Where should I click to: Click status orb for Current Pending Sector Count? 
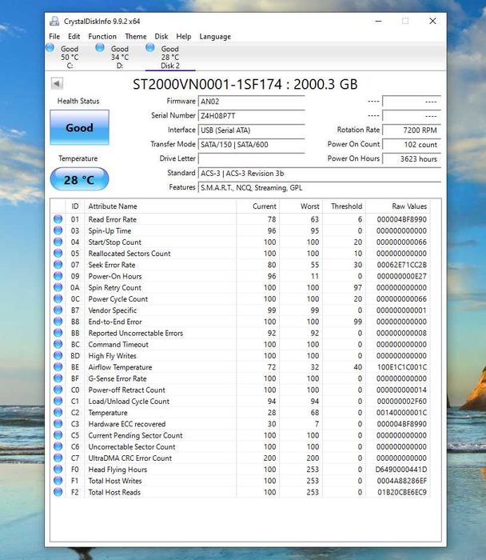point(58,435)
